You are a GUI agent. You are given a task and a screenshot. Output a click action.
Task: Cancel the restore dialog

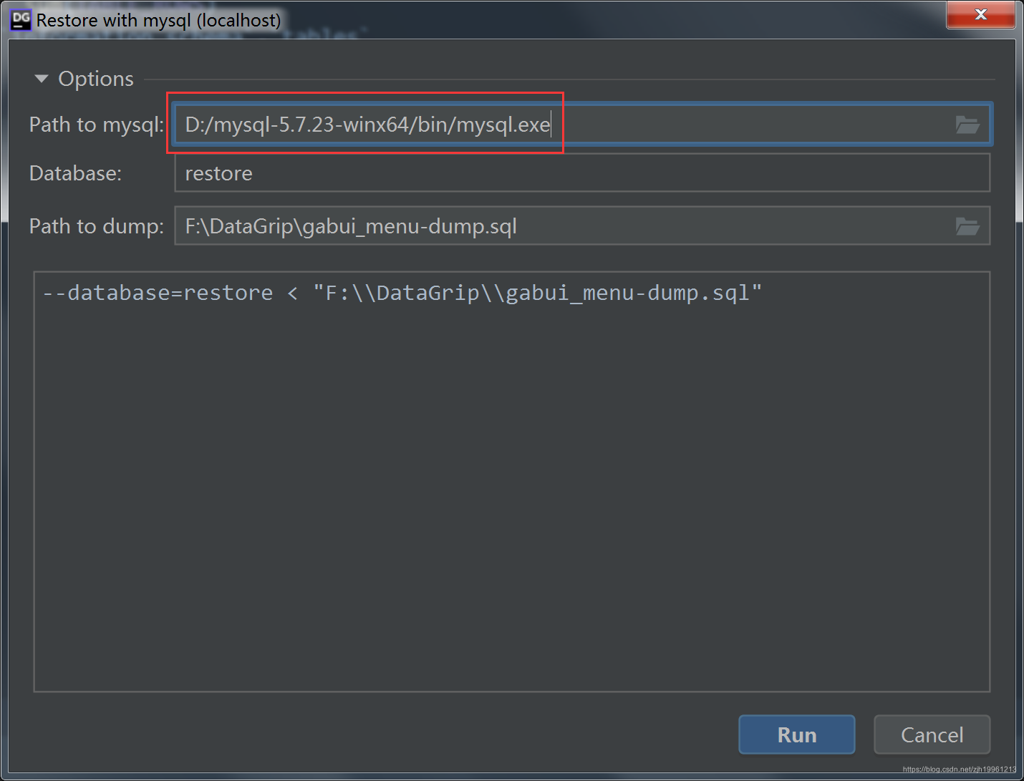click(932, 734)
